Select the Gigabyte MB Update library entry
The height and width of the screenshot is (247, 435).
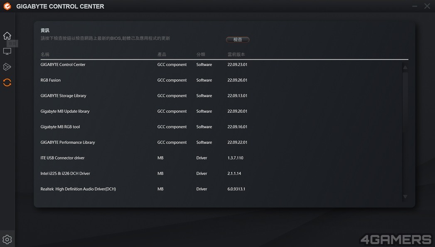[65, 111]
